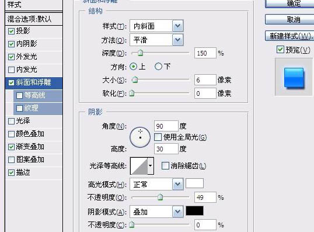Open the black shadow color swatch
This screenshot has height=232, width=314.
click(x=194, y=211)
